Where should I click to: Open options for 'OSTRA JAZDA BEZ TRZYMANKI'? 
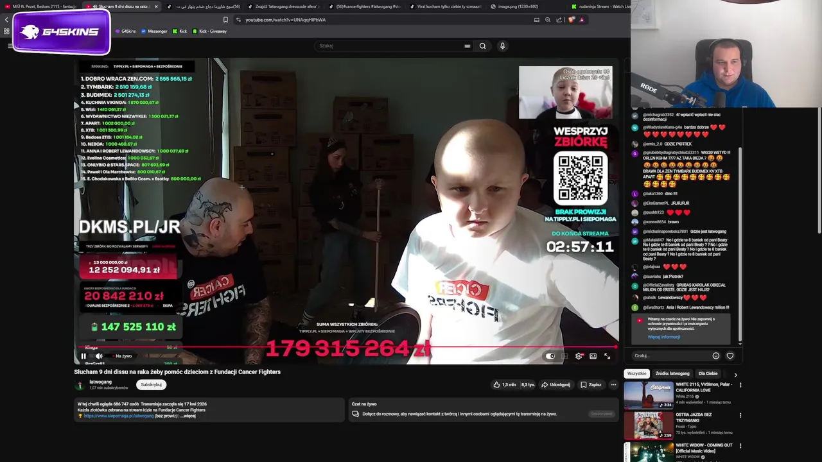tap(740, 415)
